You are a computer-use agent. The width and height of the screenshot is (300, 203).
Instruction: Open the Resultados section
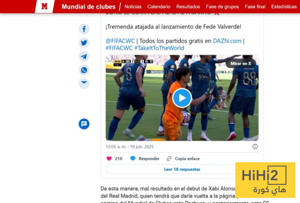(x=188, y=7)
